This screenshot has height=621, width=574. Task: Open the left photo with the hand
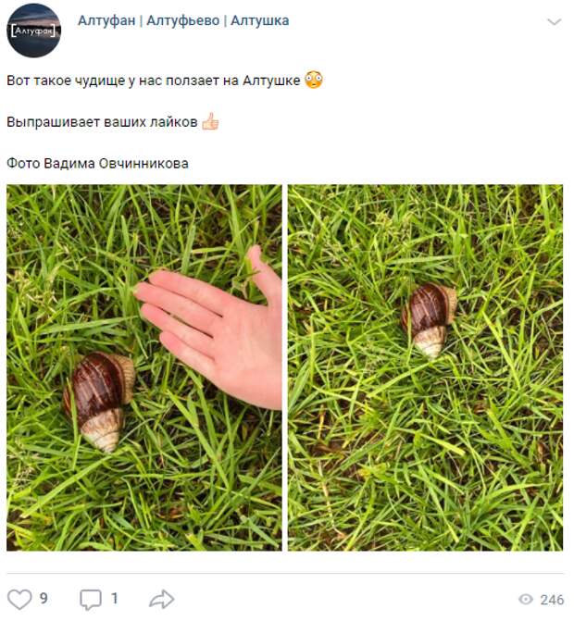point(144,367)
